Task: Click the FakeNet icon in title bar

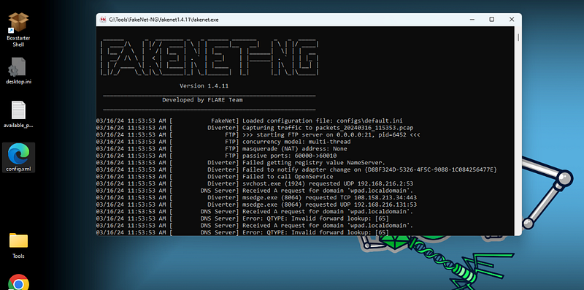Action: click(x=102, y=20)
